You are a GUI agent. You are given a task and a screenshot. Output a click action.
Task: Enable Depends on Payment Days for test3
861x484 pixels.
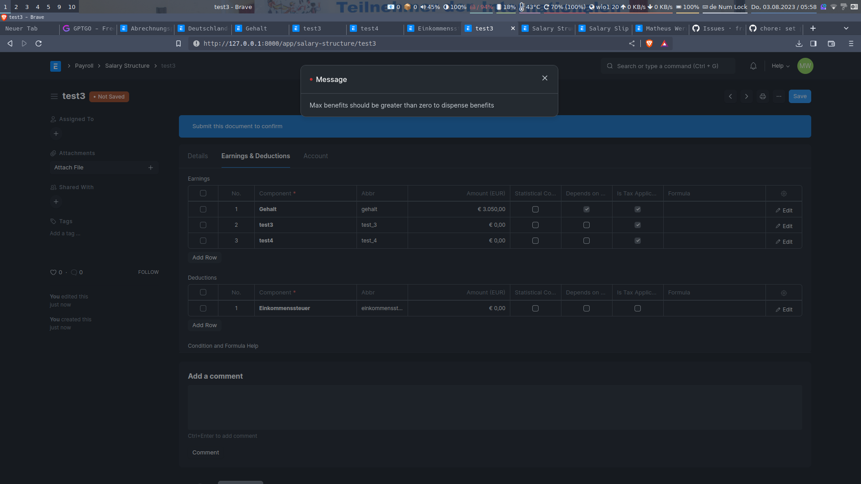(586, 225)
